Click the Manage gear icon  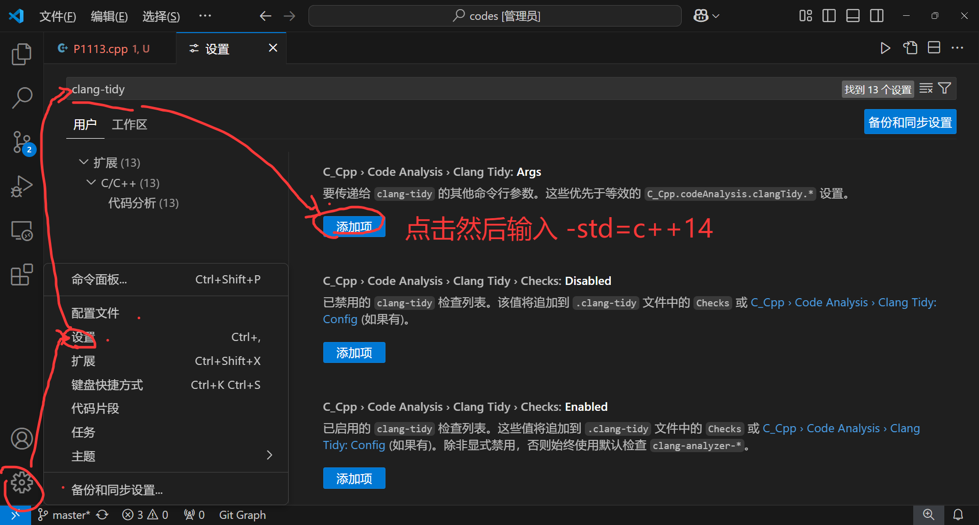(x=21, y=482)
